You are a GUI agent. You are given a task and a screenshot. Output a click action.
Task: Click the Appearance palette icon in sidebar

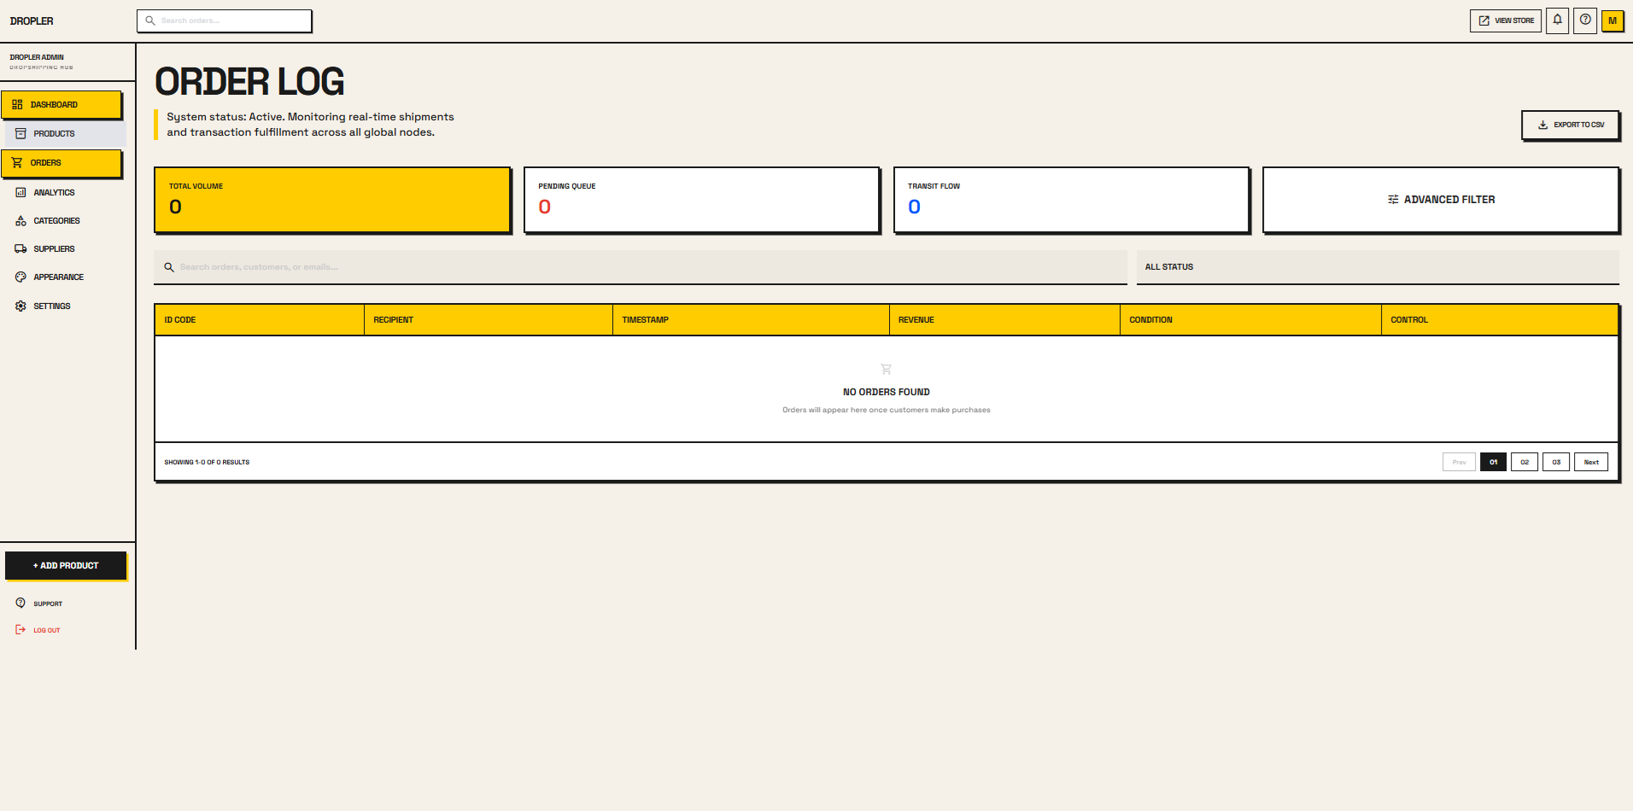pos(20,277)
